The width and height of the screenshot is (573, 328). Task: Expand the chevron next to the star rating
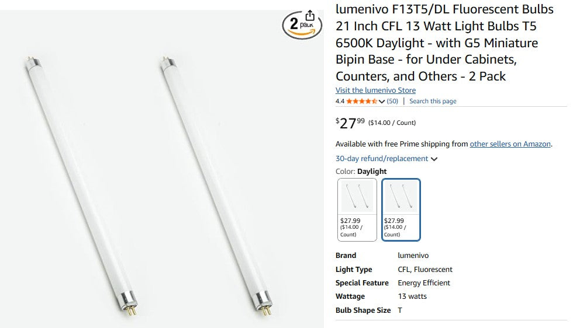tap(382, 102)
